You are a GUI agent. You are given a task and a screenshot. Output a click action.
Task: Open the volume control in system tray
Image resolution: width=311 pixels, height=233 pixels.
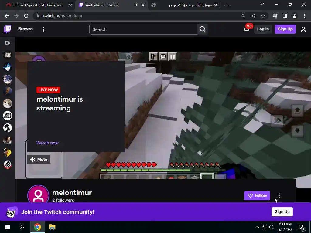click(272, 227)
